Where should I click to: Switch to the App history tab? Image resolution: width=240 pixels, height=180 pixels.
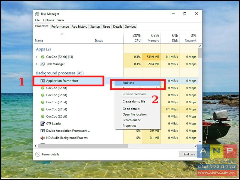click(x=79, y=26)
